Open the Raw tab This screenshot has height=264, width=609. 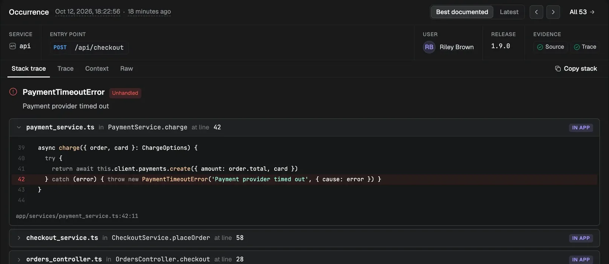tap(126, 69)
